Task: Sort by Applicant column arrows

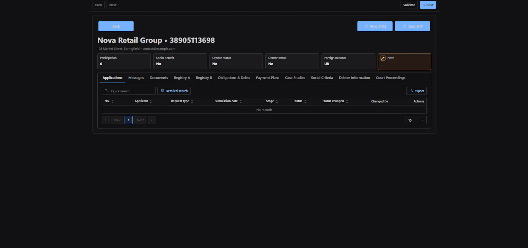Action: pos(151,102)
